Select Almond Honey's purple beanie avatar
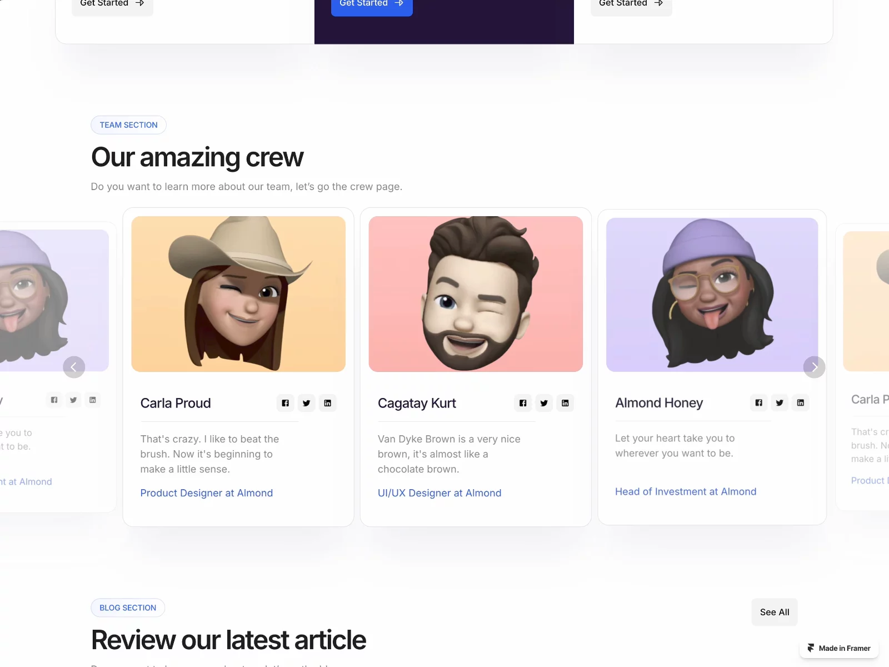Viewport: 889px width, 667px height. [712, 295]
